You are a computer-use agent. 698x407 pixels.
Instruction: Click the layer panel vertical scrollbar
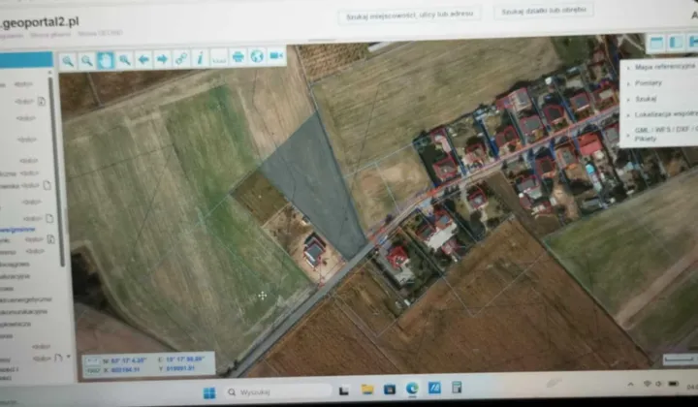coord(57,172)
